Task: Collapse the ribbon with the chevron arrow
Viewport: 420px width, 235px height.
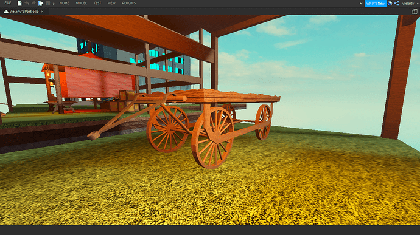Action: (x=361, y=4)
